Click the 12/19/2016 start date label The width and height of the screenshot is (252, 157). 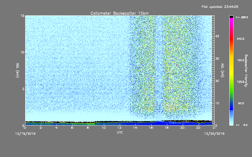point(25,133)
